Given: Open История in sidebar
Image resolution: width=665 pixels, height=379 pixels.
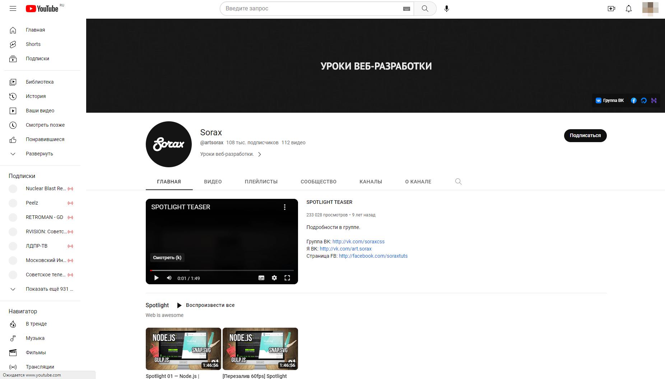Looking at the screenshot, I should tap(40, 96).
